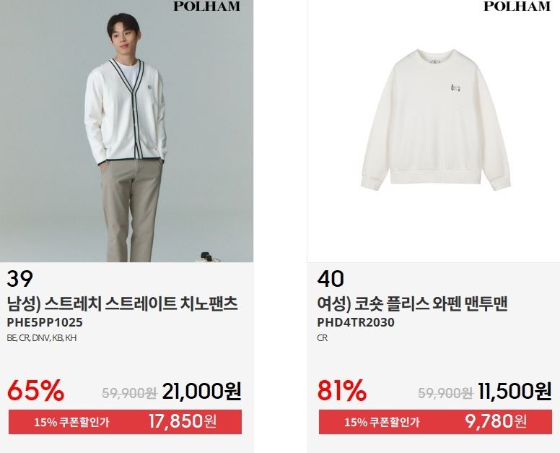560x453 pixels.
Task: Click the POLHAM logo above the cardigan photo
Action: 207,6
